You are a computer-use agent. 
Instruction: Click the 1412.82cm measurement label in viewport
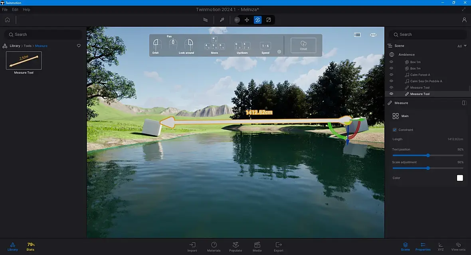click(259, 112)
